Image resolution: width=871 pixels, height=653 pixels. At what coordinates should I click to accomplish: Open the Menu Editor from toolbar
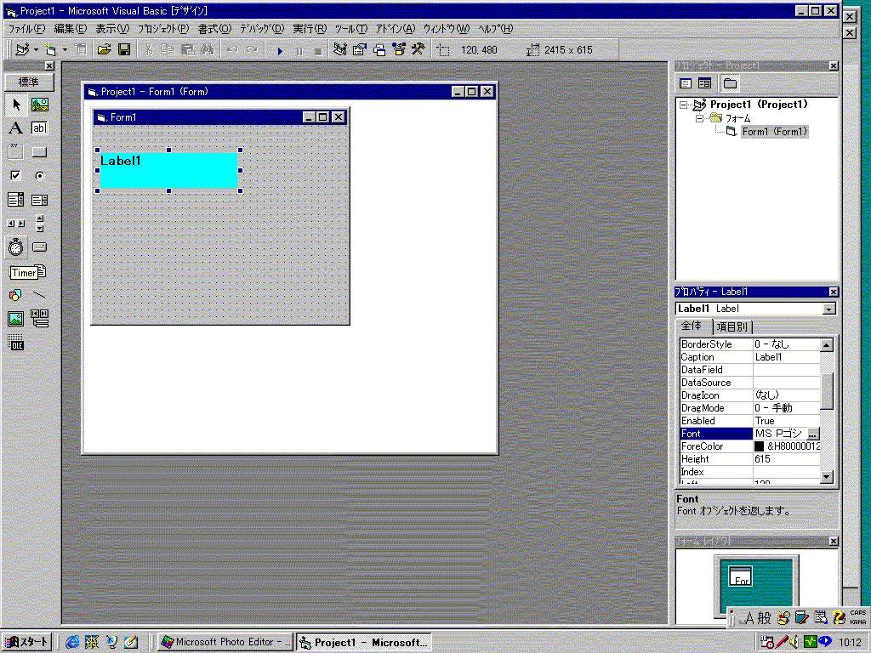pos(81,50)
